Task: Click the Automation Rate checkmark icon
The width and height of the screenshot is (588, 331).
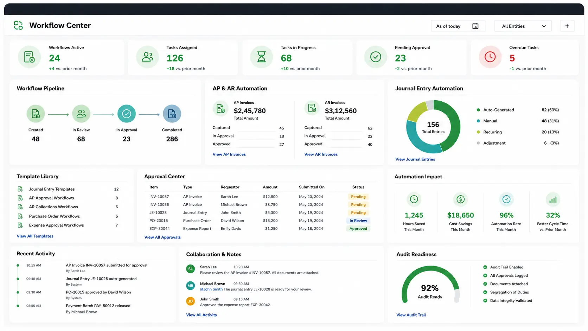Action: pyautogui.click(x=506, y=199)
